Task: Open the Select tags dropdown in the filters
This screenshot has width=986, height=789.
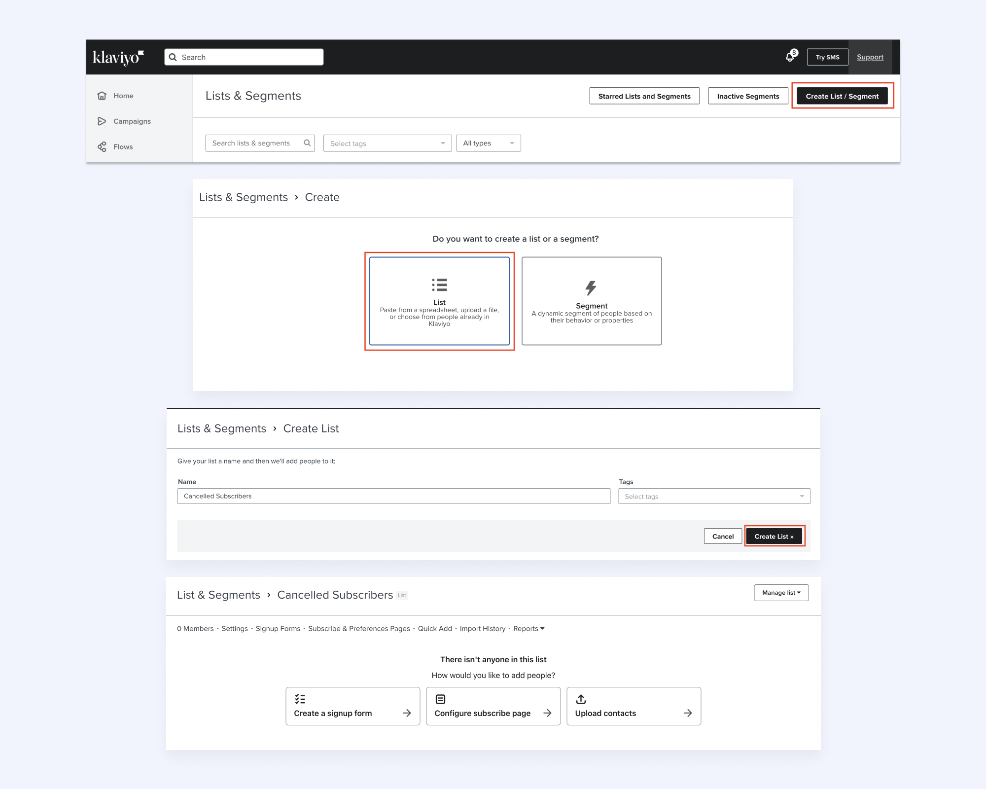Action: click(x=387, y=143)
